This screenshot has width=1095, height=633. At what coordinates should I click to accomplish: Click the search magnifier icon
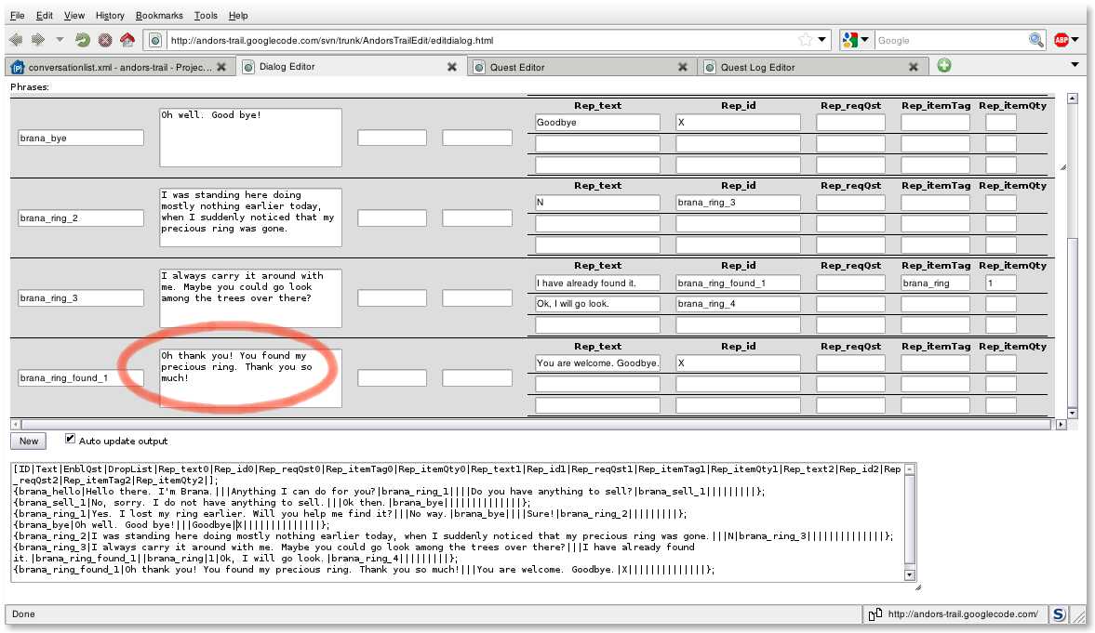pyautogui.click(x=1035, y=40)
